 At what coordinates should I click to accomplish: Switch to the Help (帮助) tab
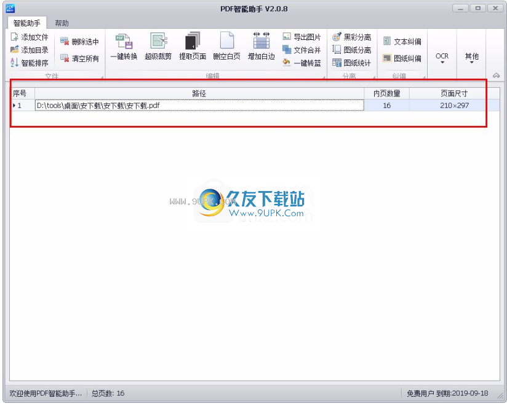click(x=62, y=23)
